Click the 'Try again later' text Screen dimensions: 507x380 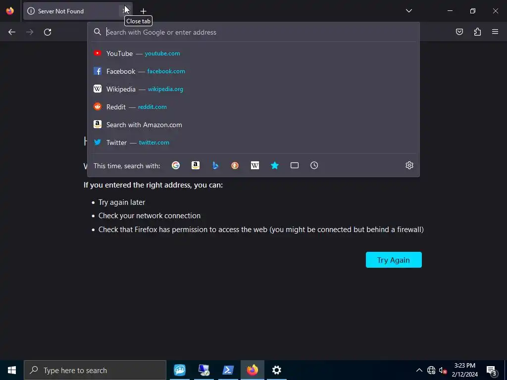coord(122,202)
